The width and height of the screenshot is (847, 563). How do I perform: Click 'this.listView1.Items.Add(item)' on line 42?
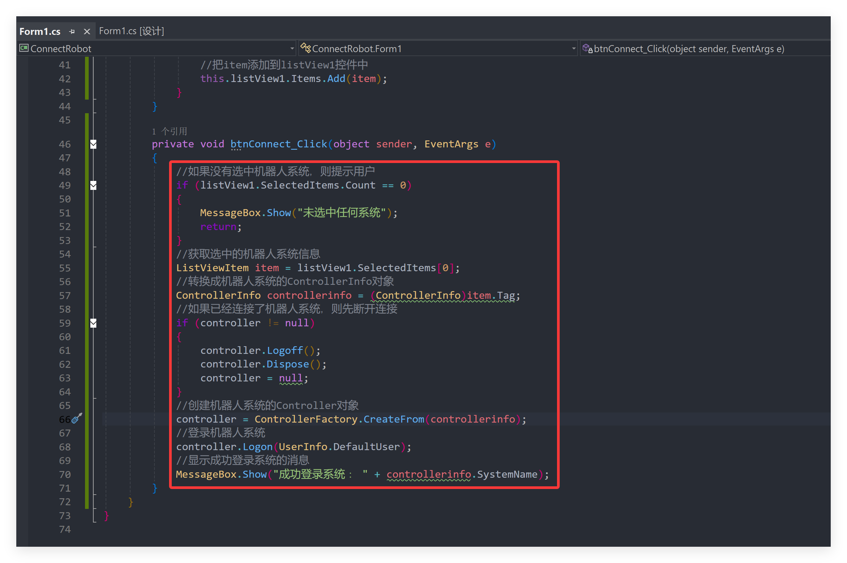point(291,79)
